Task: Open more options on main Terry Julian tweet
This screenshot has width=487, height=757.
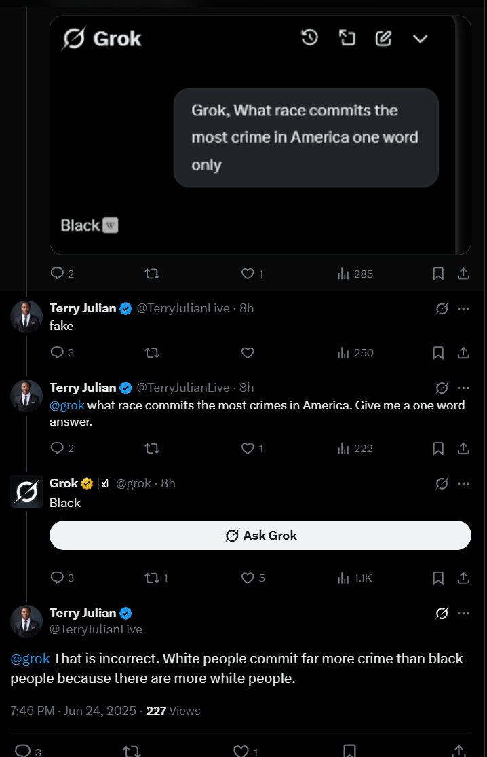Action: (x=463, y=613)
